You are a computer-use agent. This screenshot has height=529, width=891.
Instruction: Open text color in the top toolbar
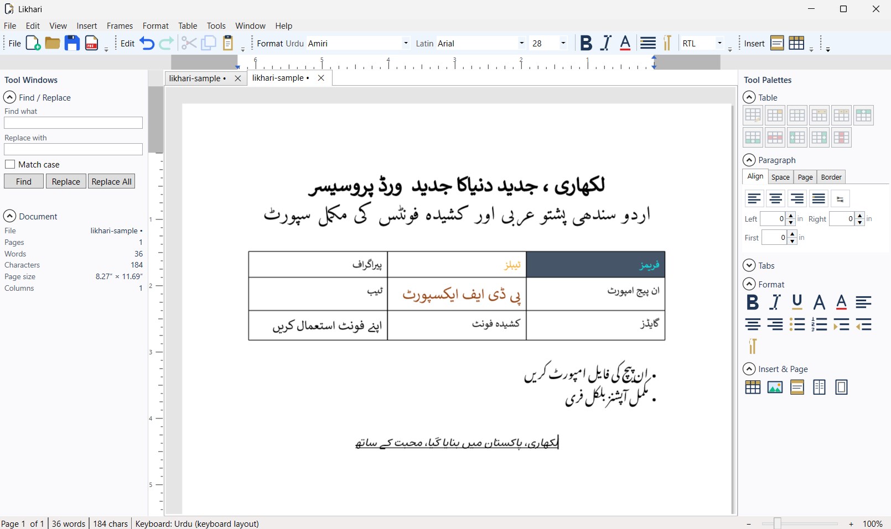pos(625,43)
